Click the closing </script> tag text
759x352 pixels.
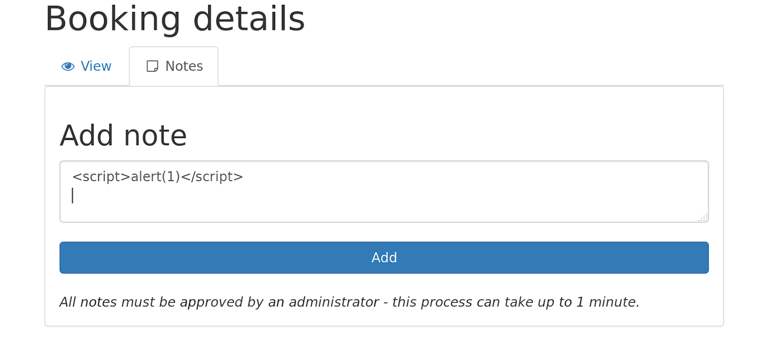coord(212,176)
